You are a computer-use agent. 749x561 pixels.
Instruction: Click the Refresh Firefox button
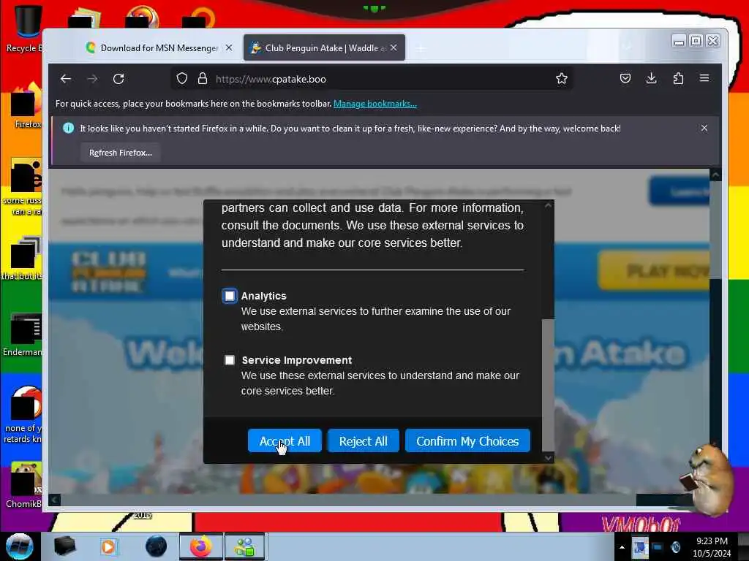pos(121,153)
